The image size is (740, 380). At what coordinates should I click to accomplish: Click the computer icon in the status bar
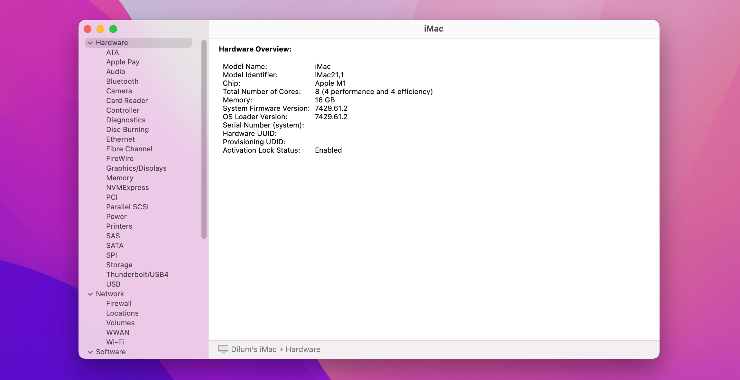[223, 349]
